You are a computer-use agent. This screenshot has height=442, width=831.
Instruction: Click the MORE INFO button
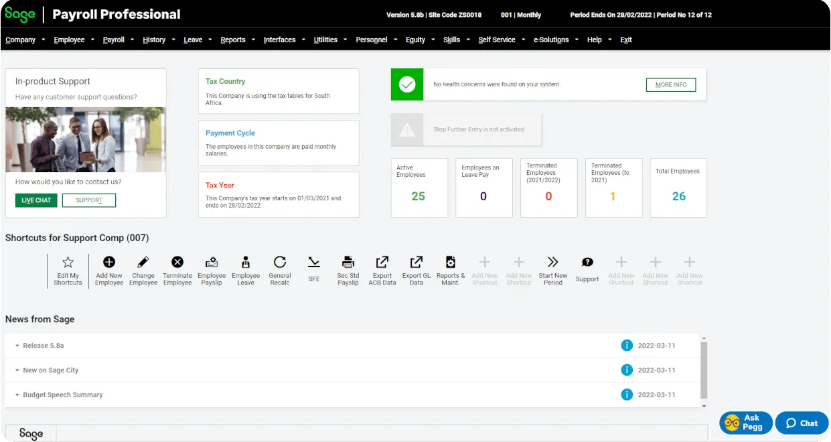tap(670, 84)
